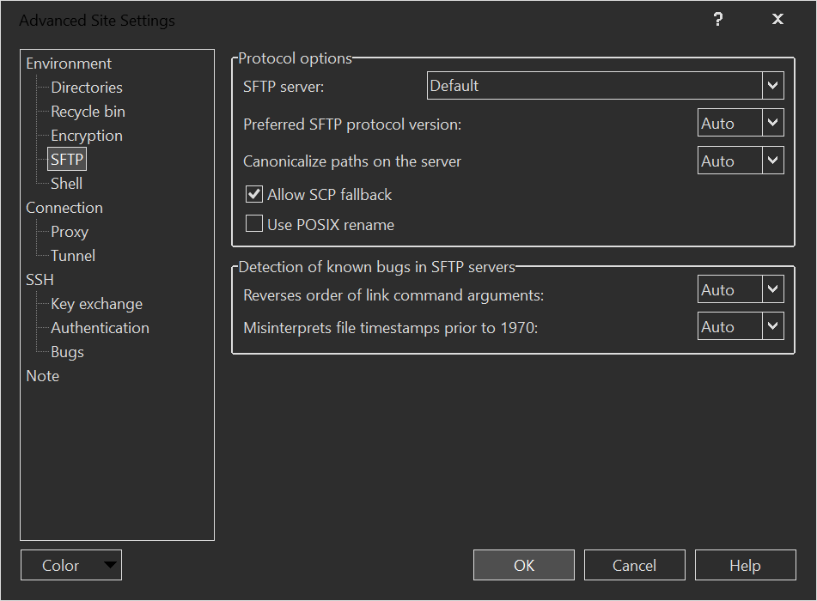Select Authentication in the settings tree
Screen dimensions: 817x601
pyautogui.click(x=100, y=328)
